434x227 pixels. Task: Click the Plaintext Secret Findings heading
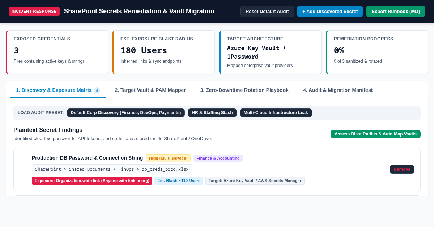tap(48, 130)
